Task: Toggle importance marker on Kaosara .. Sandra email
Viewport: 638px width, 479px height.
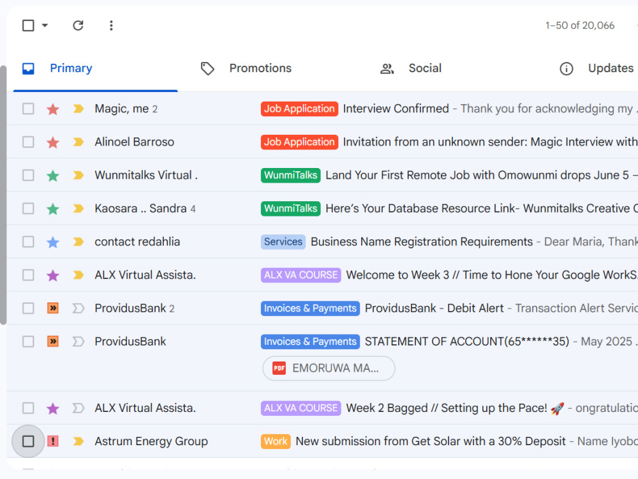Action: 78,209
